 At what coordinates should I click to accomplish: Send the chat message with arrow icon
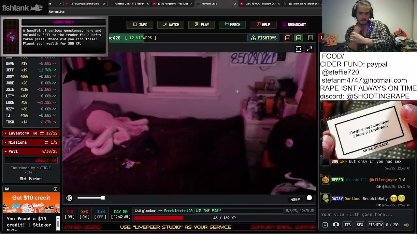pyautogui.click(x=406, y=225)
